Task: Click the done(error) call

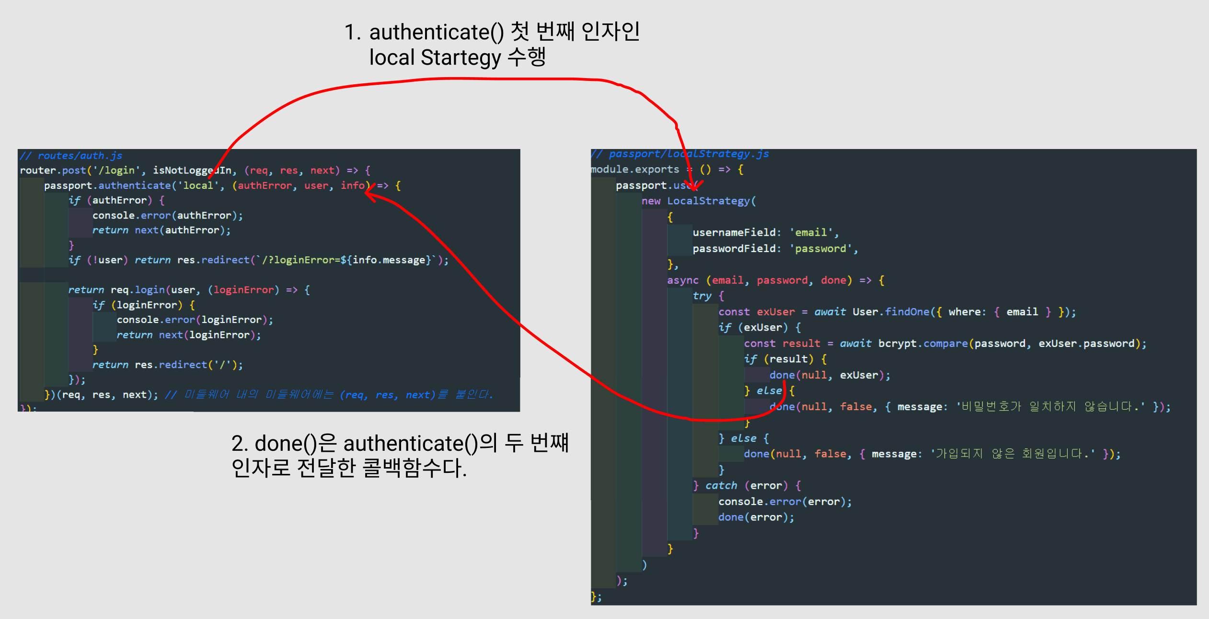Action: coord(755,517)
